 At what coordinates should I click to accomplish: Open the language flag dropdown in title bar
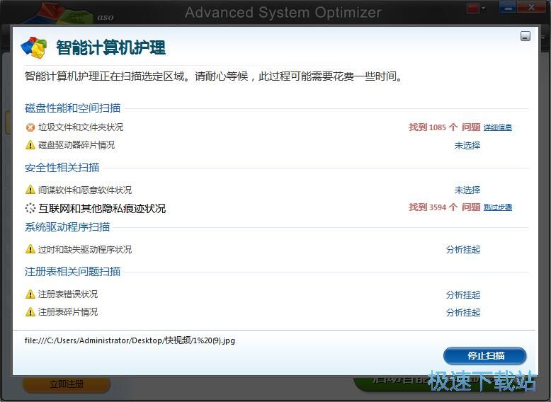[x=476, y=8]
